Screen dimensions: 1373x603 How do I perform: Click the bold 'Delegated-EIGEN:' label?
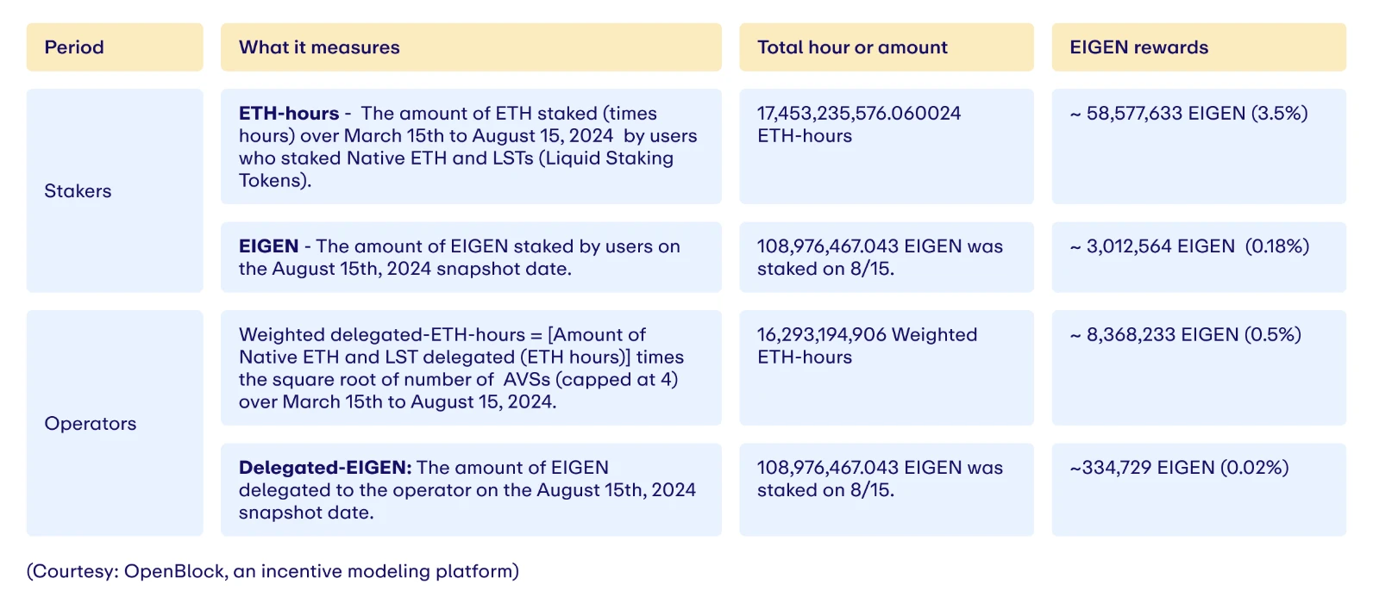pyautogui.click(x=325, y=468)
